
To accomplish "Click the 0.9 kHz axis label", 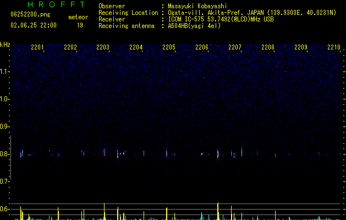I will point(4,127).
